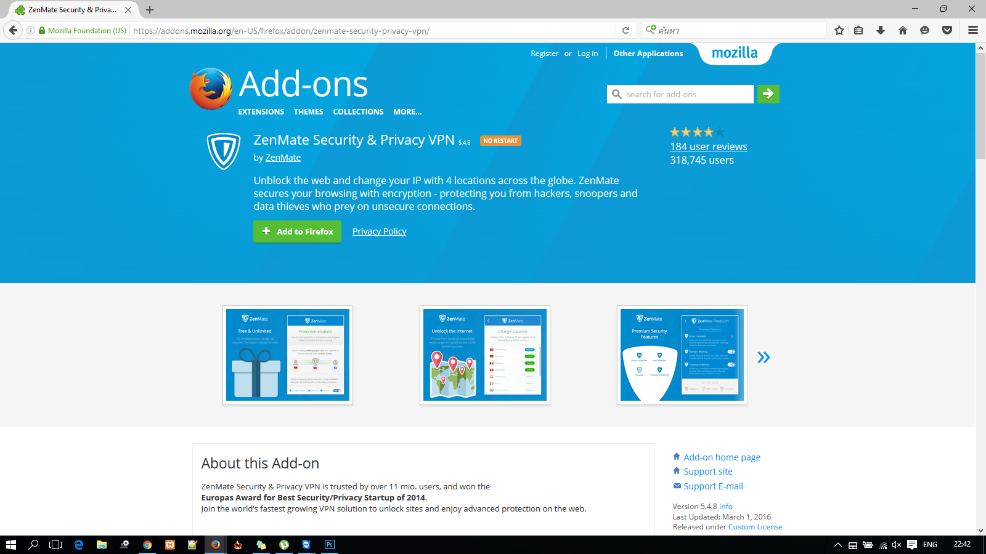This screenshot has height=554, width=986.
Task: Focus the search for add-ons field
Action: coord(680,94)
